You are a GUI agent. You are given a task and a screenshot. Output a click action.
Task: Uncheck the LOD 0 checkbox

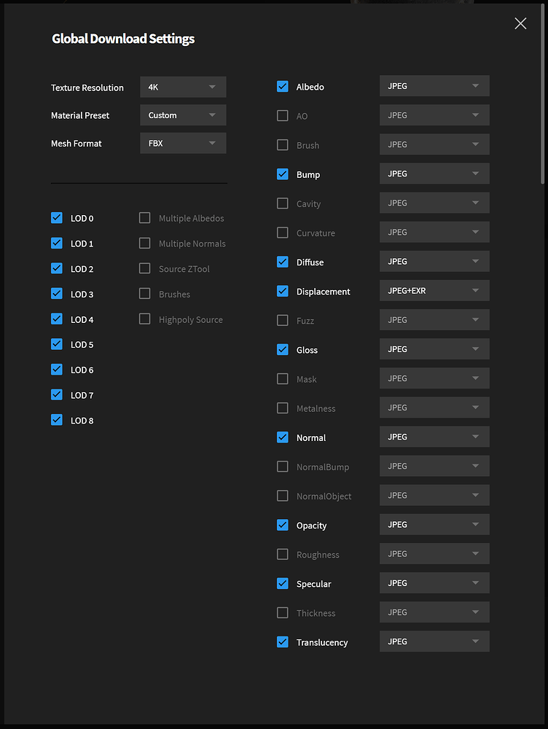point(57,218)
